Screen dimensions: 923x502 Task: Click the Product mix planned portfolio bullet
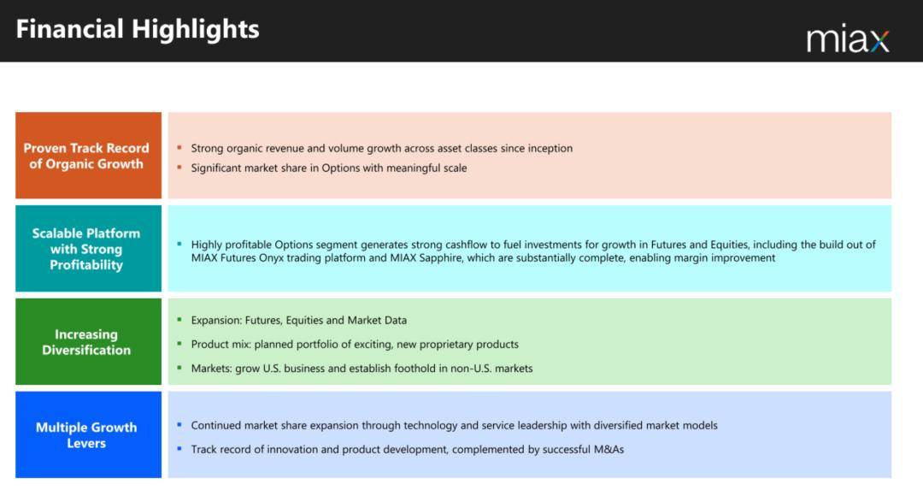(355, 344)
